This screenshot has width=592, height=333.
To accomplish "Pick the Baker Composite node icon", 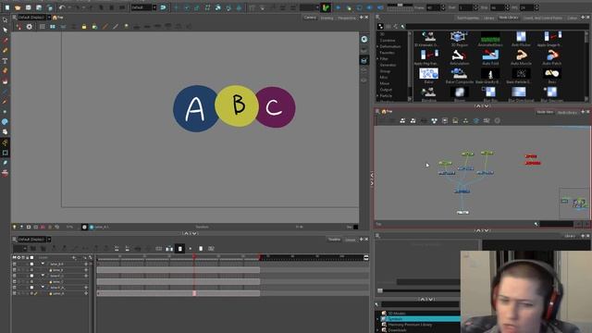I will point(459,74).
